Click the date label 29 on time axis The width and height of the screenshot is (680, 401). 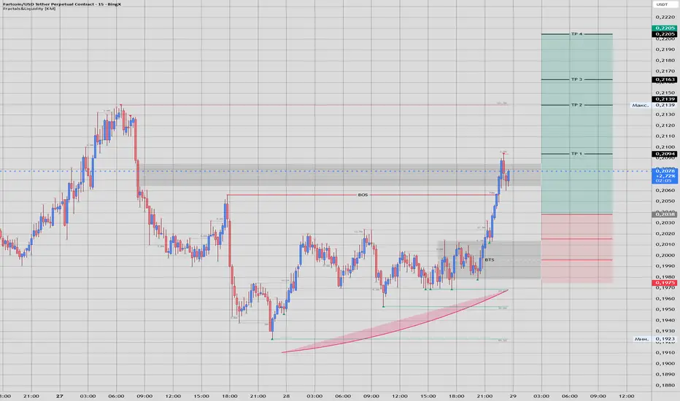513,396
